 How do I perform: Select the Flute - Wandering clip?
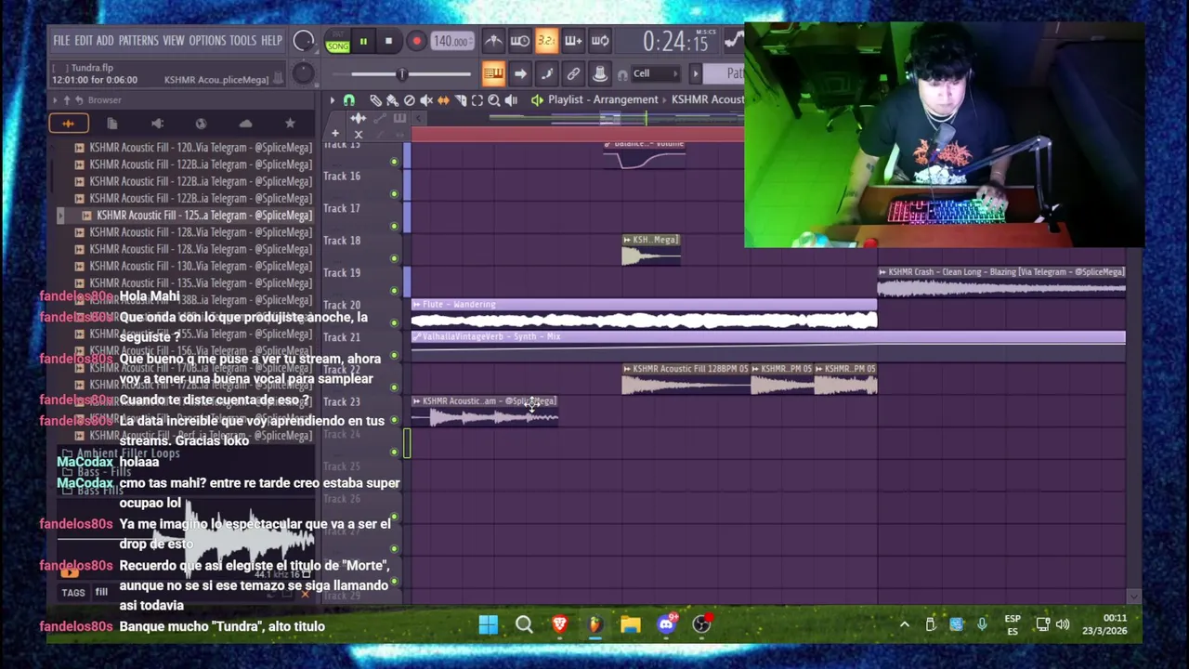[644, 314]
